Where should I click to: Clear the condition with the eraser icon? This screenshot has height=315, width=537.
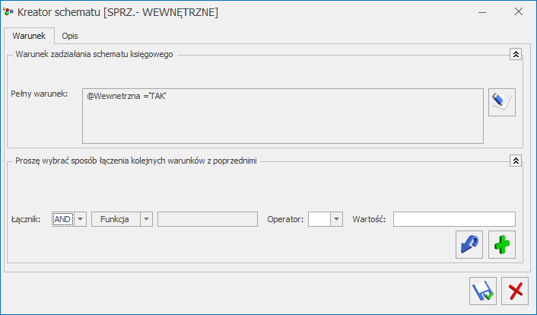pos(502,103)
